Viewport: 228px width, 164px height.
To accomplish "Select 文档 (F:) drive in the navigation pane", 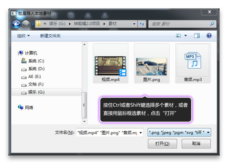I will (x=36, y=84).
